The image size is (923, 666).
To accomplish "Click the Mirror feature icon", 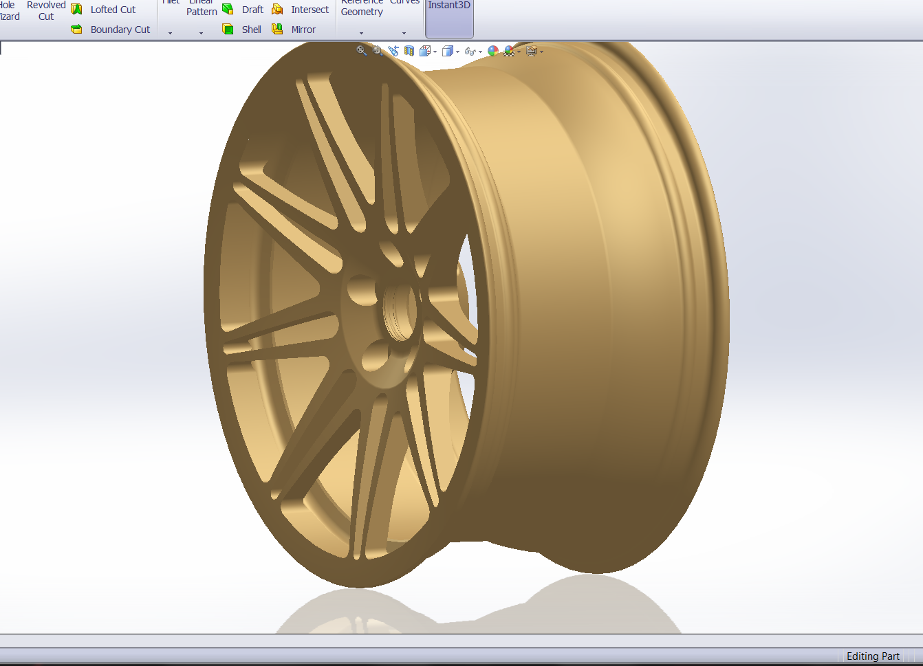I will tap(277, 29).
